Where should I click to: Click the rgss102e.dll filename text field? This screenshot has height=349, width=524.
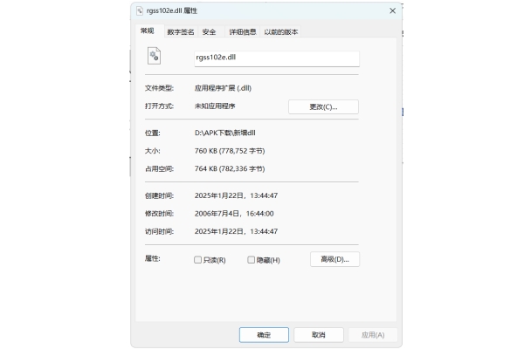pyautogui.click(x=276, y=58)
